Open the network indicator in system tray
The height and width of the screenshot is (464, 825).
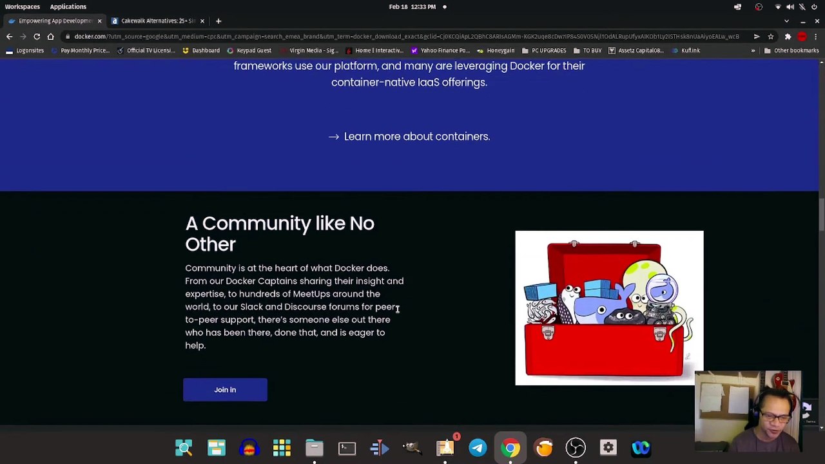(x=778, y=6)
